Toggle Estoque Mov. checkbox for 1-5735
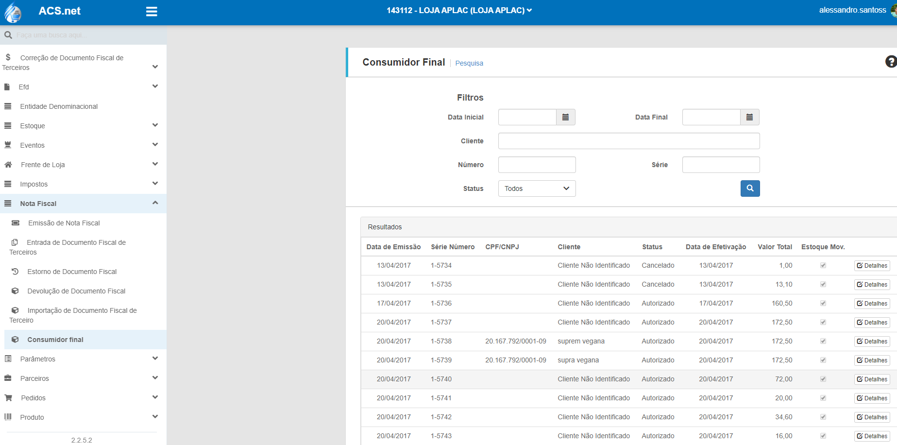 (x=823, y=284)
